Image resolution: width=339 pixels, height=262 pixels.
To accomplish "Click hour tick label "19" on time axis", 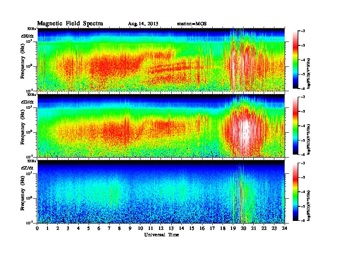I will point(233,229).
